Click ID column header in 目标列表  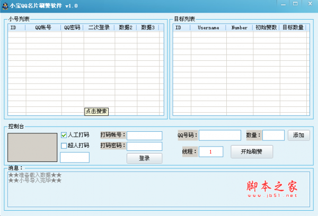[182, 28]
